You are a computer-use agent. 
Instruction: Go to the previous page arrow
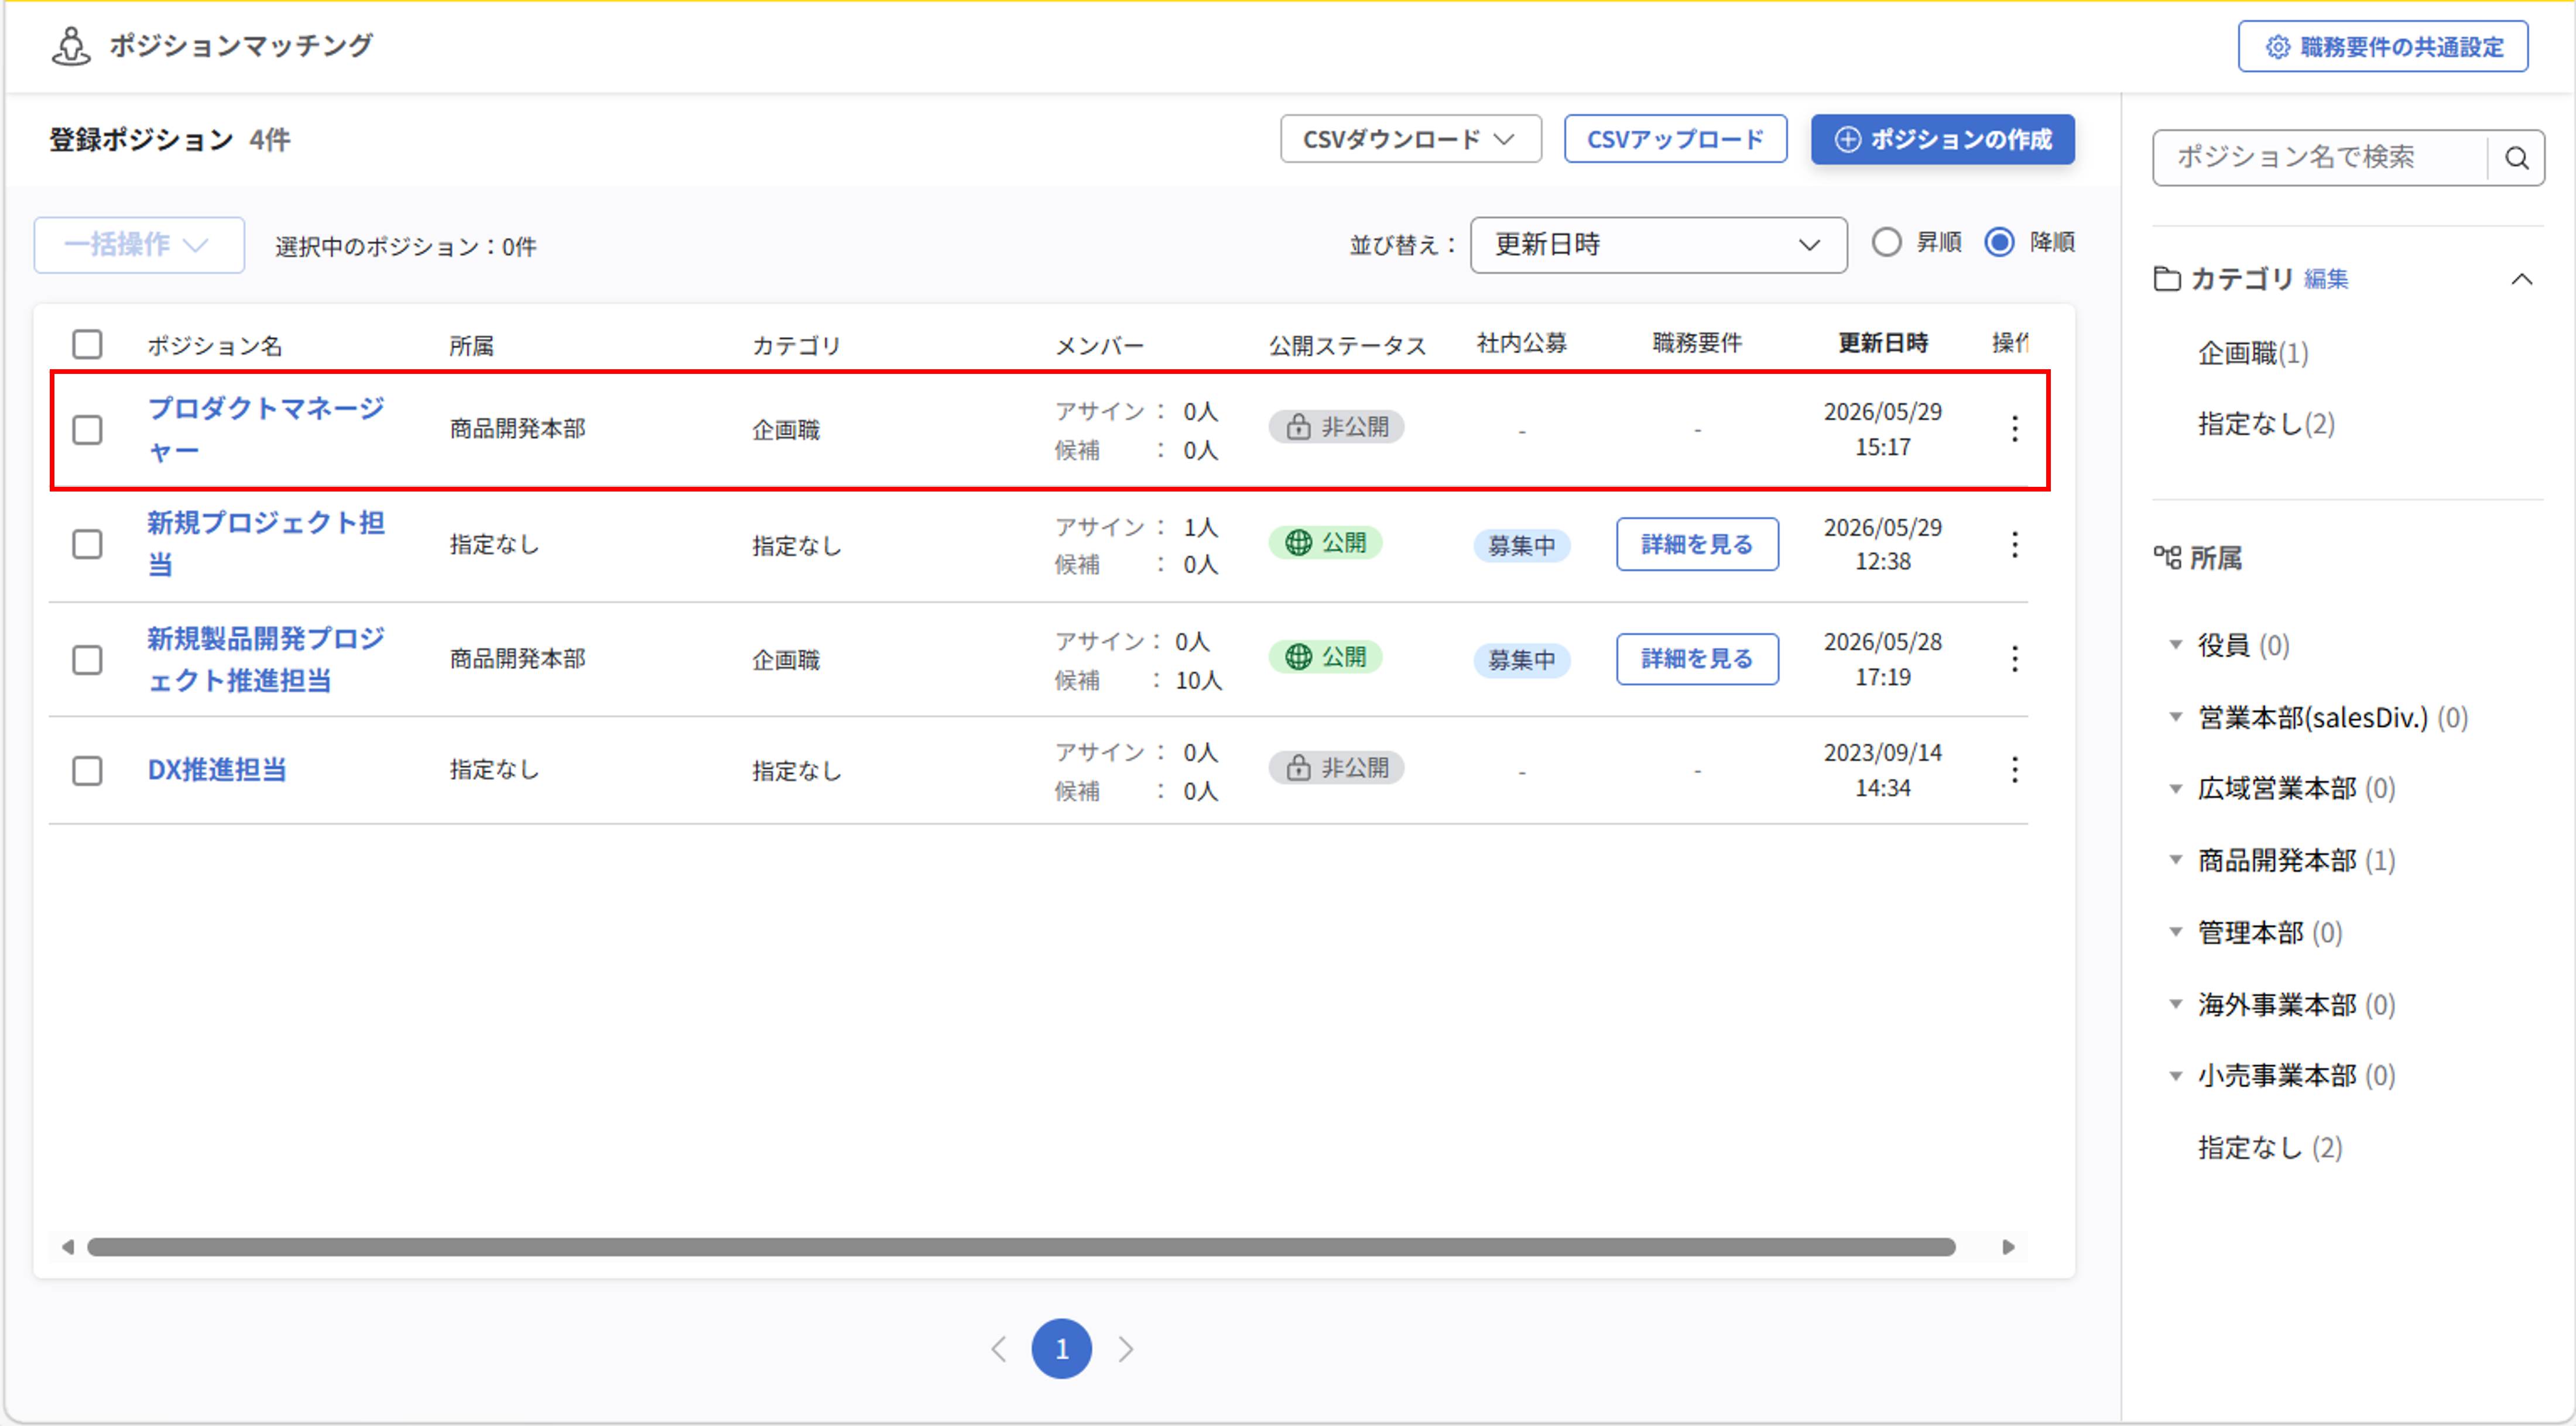[998, 1349]
